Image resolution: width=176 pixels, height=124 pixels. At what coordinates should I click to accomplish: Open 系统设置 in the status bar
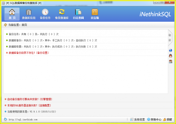137,120
